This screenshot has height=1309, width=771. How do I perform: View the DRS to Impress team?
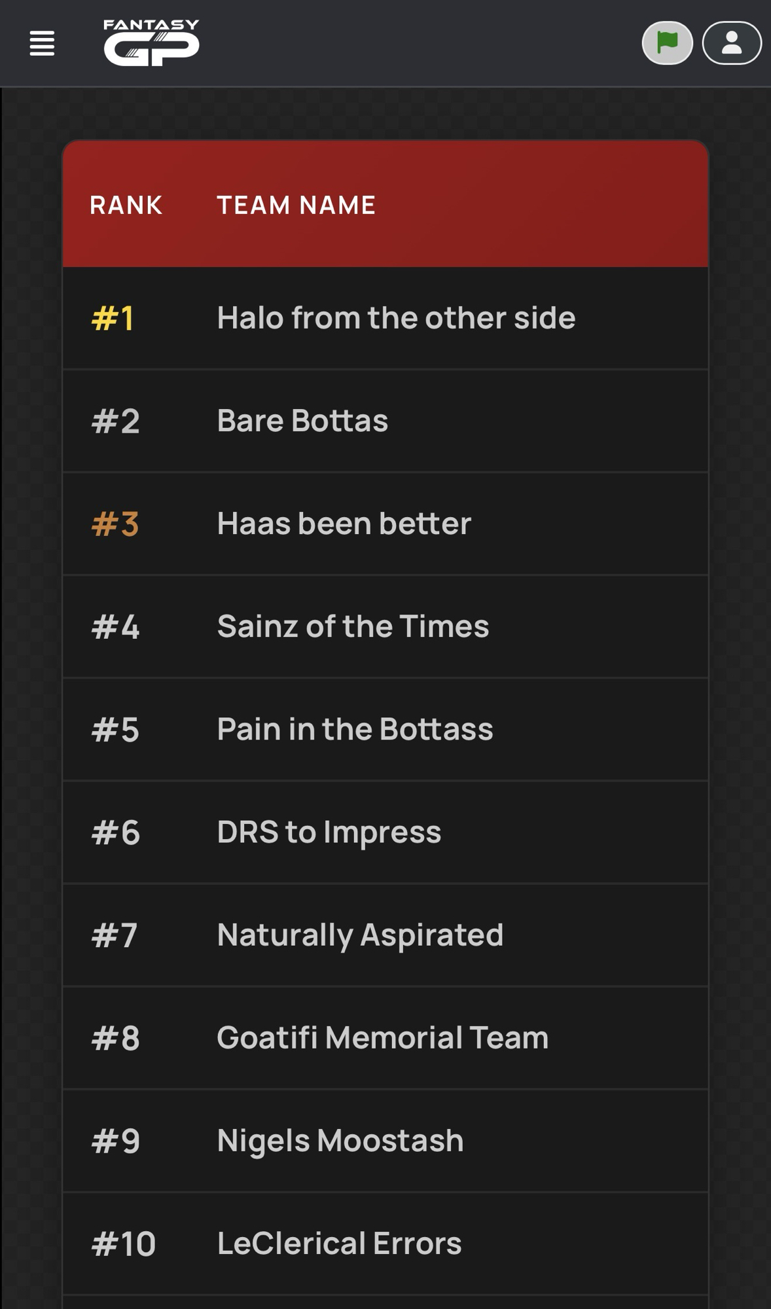point(329,832)
